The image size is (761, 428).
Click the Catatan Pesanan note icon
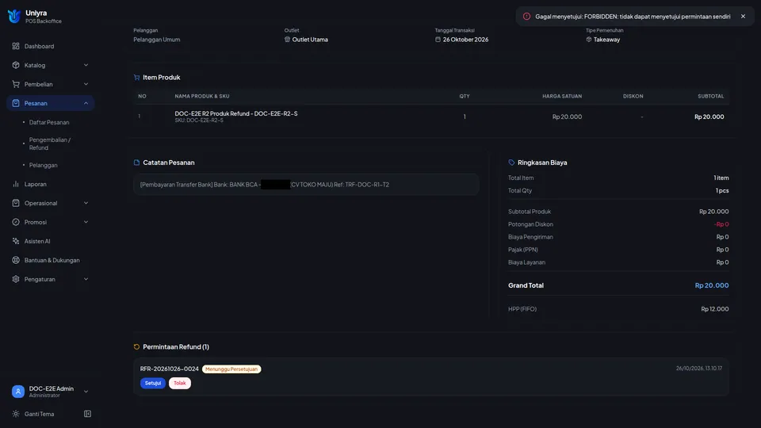136,162
